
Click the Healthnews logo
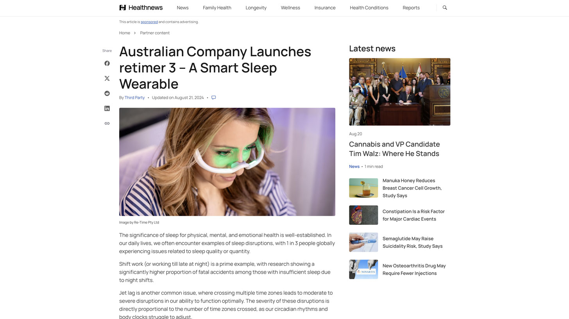tap(141, 7)
